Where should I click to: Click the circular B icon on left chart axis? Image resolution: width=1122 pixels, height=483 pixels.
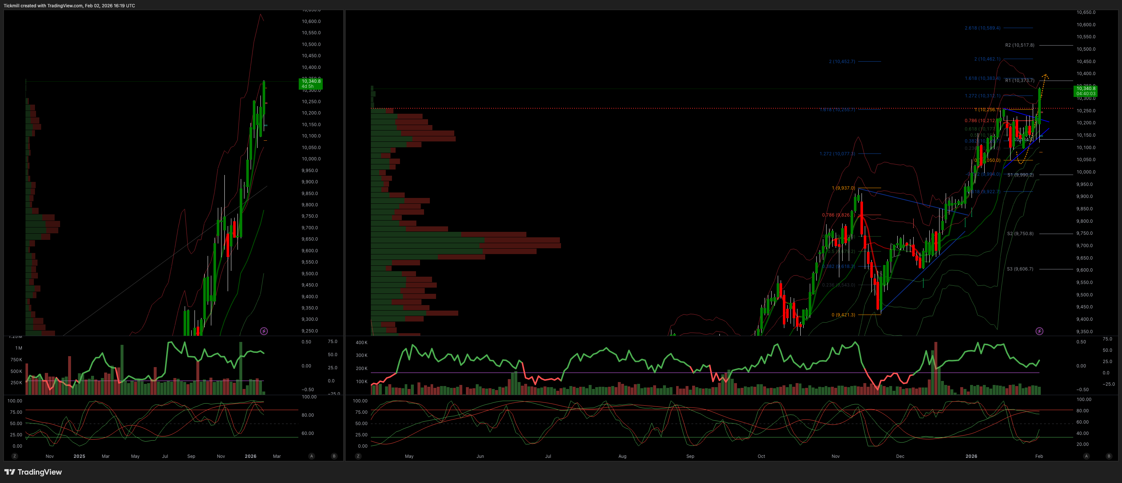pyautogui.click(x=334, y=456)
